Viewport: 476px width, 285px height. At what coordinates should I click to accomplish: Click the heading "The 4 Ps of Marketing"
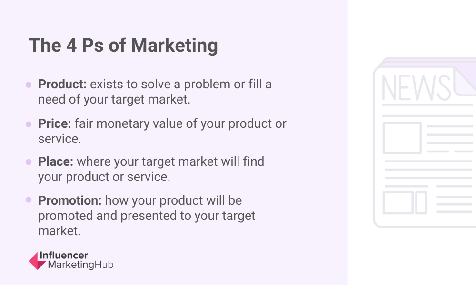[123, 46]
